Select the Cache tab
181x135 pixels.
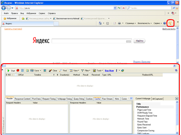(x=97, y=99)
